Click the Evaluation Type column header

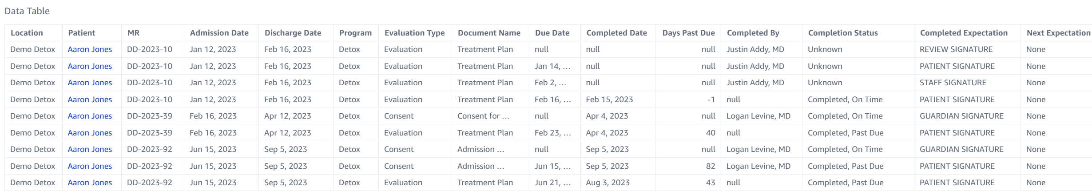pos(414,33)
